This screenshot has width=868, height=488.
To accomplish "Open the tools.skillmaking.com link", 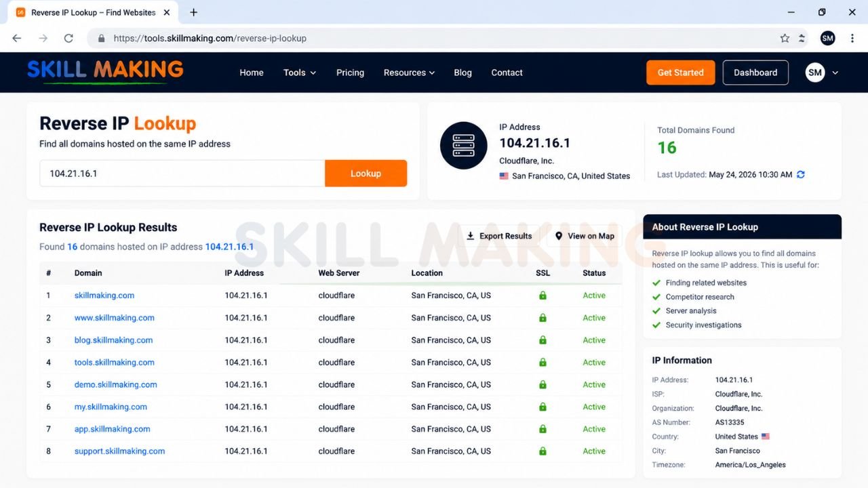I will pyautogui.click(x=115, y=363).
